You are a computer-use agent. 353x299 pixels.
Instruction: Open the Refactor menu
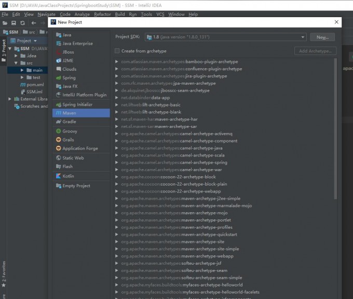coord(102,15)
